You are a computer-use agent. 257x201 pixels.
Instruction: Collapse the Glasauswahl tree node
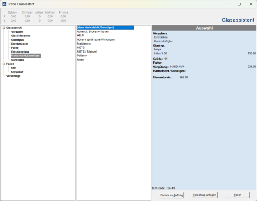(3, 28)
